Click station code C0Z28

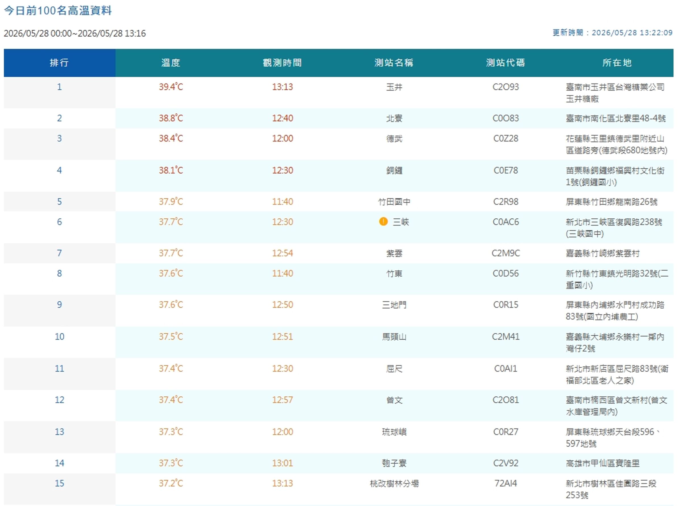point(506,139)
